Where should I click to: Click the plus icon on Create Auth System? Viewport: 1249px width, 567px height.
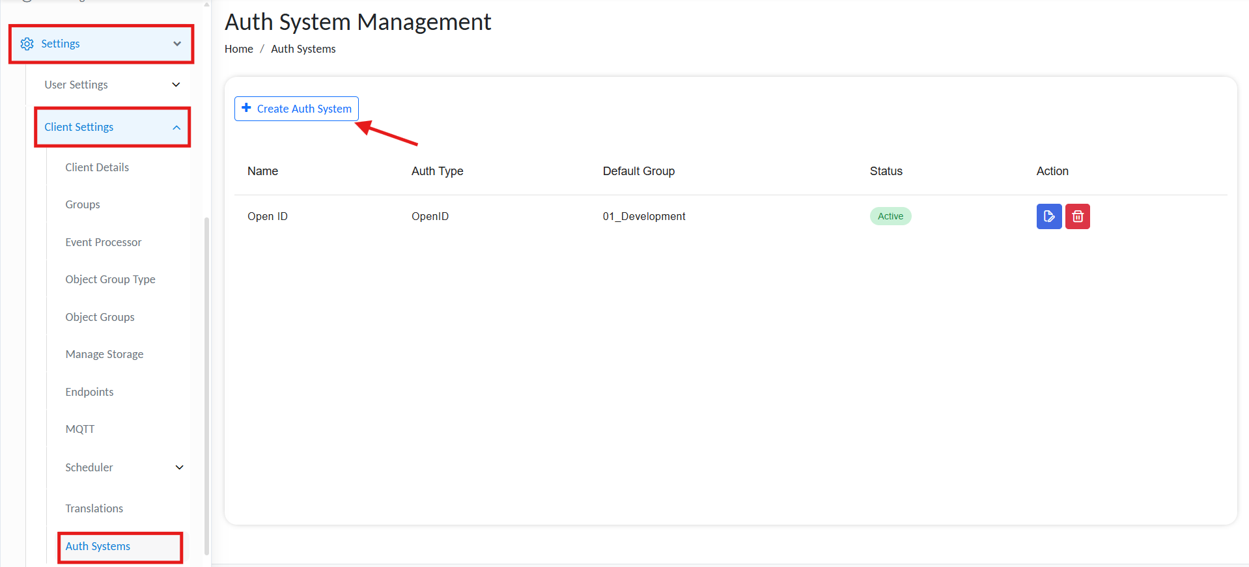(246, 108)
